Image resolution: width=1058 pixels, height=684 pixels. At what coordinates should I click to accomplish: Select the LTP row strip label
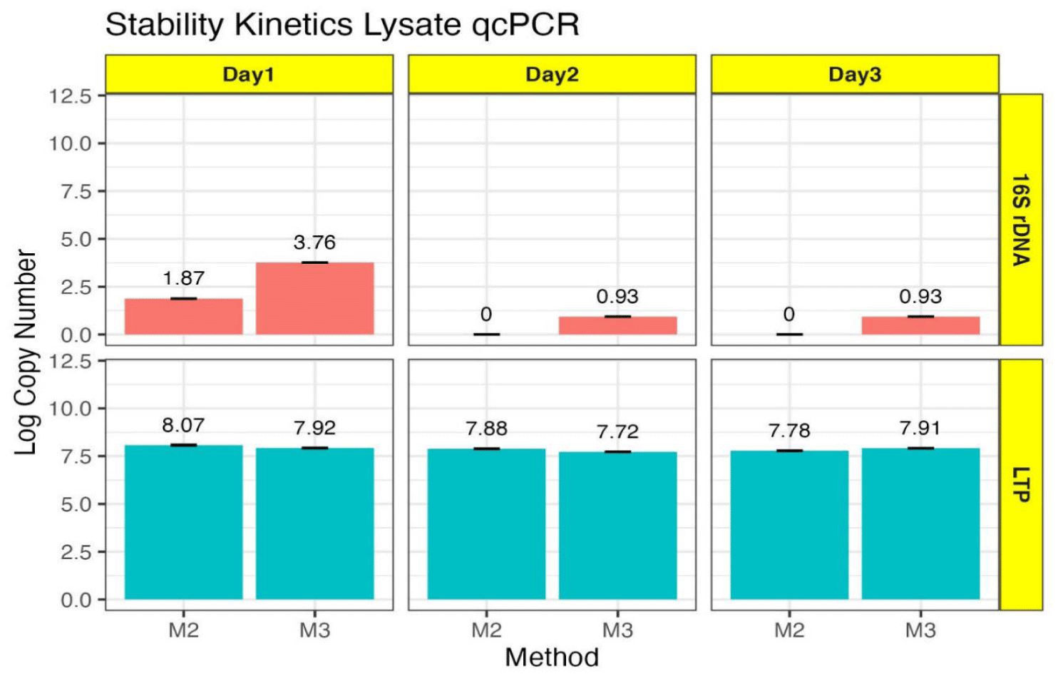pos(1021,484)
